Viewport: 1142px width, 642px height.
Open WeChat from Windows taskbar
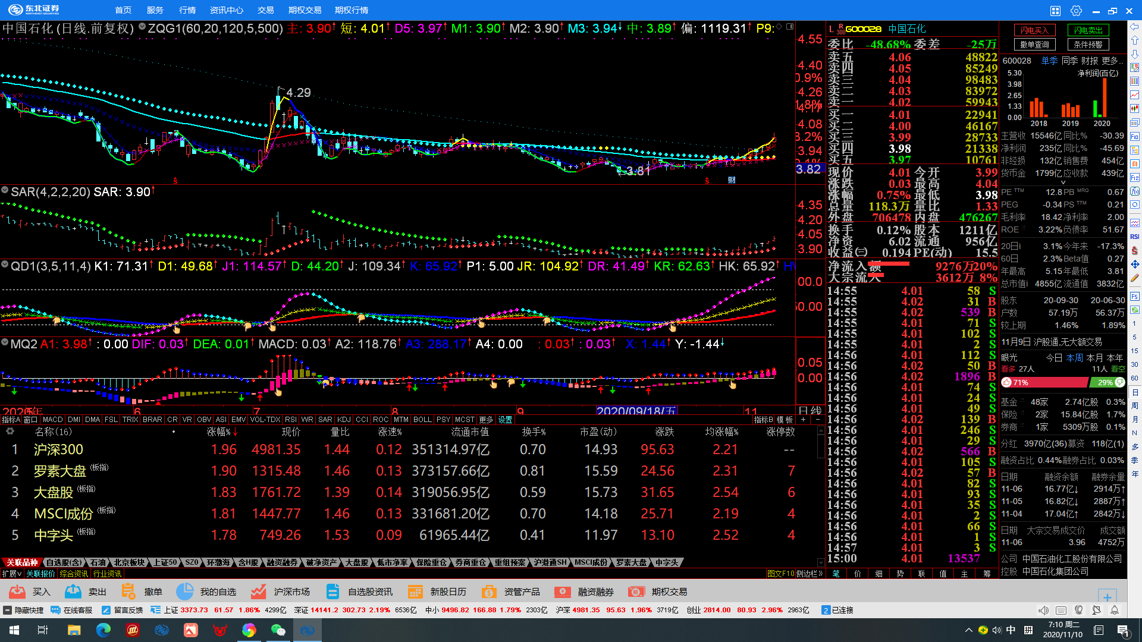pos(278,630)
